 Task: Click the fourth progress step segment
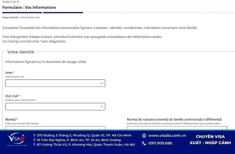click(145, 13)
